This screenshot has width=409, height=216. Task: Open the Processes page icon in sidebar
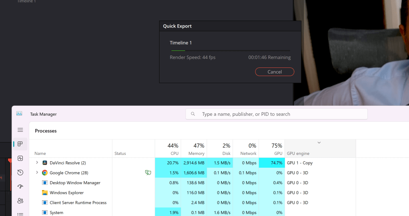(20, 144)
